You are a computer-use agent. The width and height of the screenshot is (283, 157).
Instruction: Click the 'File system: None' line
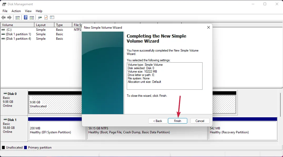tap(139, 78)
